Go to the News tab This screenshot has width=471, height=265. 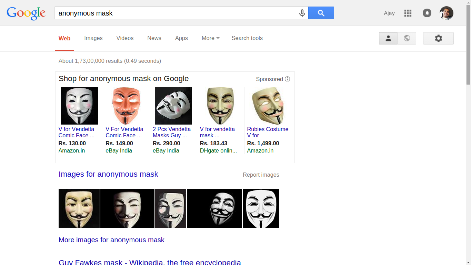(x=154, y=38)
